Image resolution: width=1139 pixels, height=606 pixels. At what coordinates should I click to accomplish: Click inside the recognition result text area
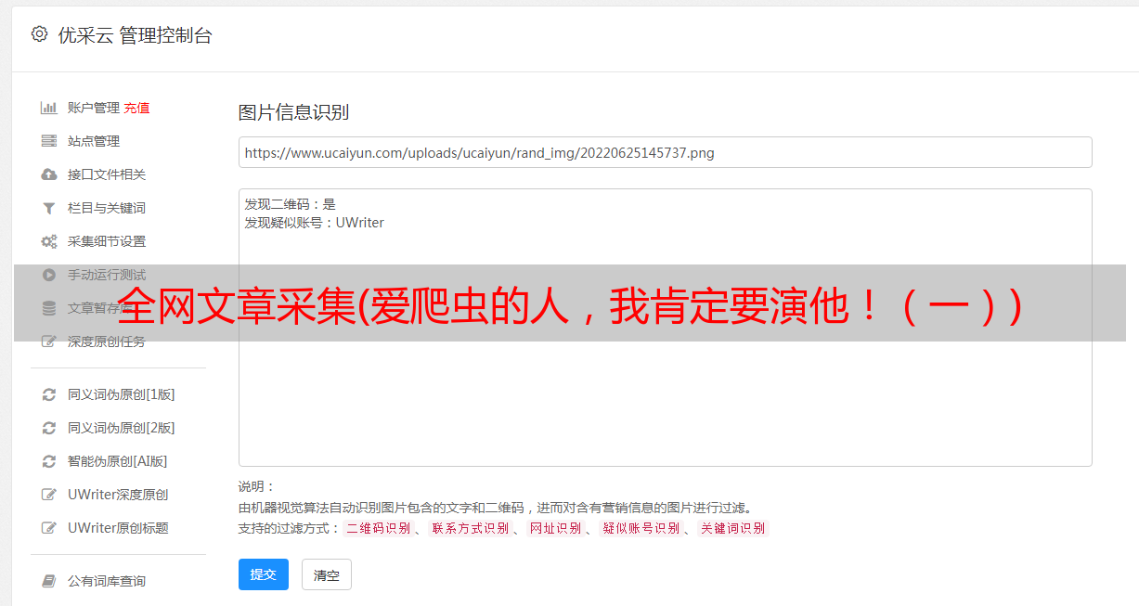(665, 328)
